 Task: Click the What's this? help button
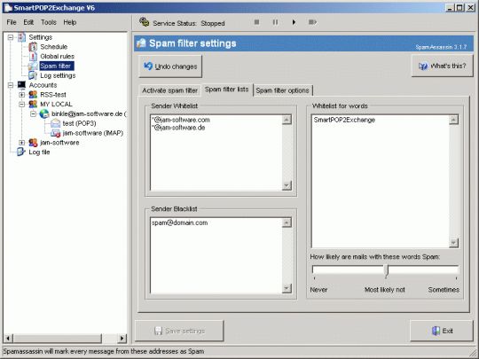(x=442, y=66)
